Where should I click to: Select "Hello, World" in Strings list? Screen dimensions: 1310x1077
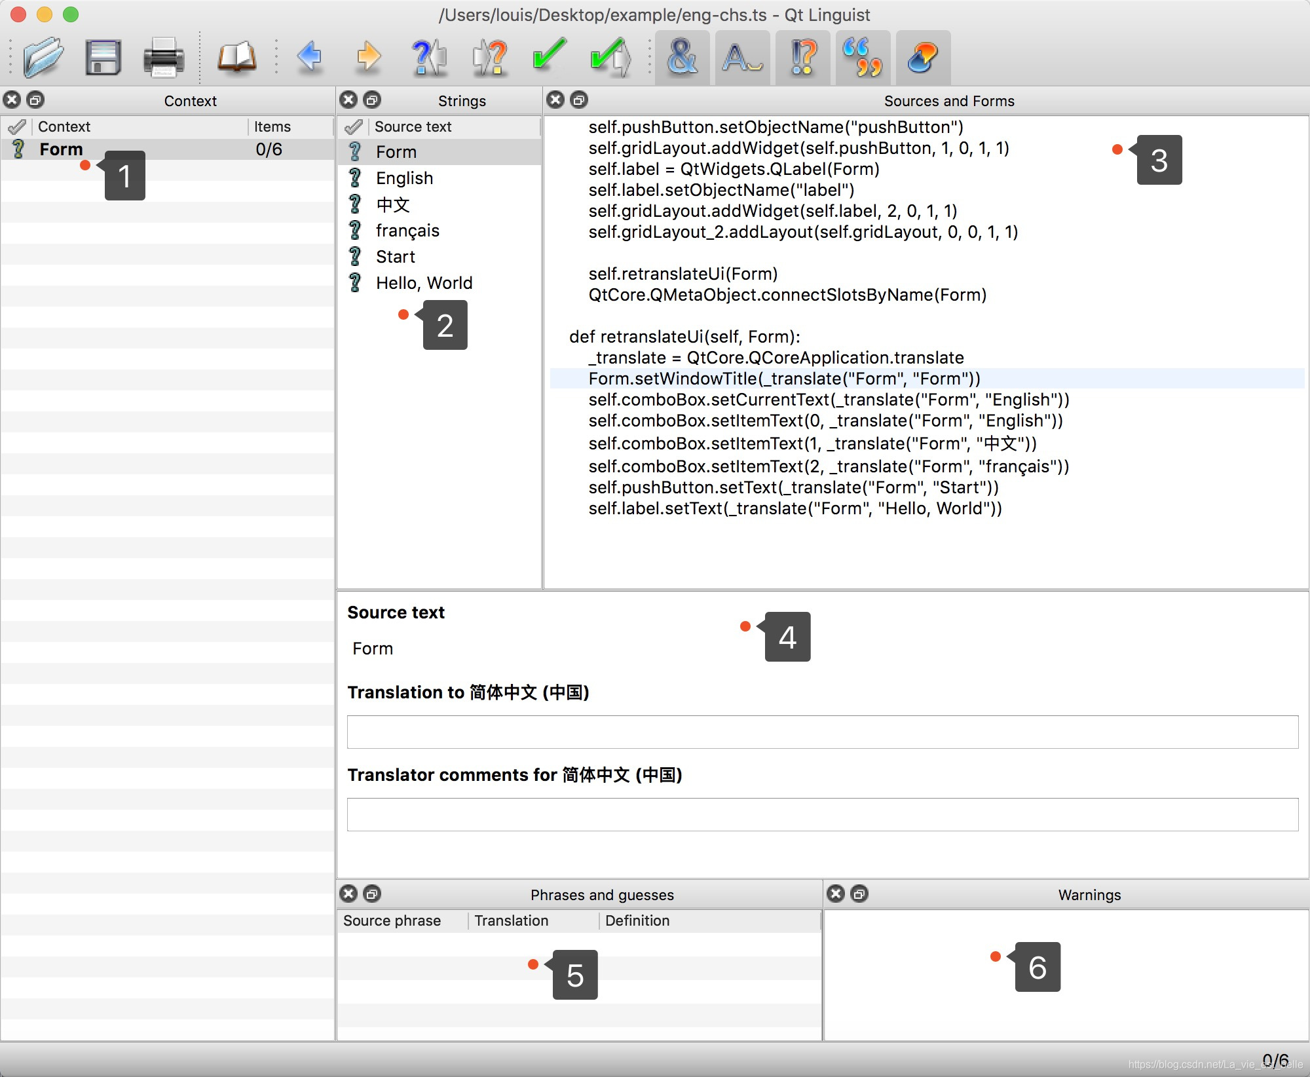point(424,283)
